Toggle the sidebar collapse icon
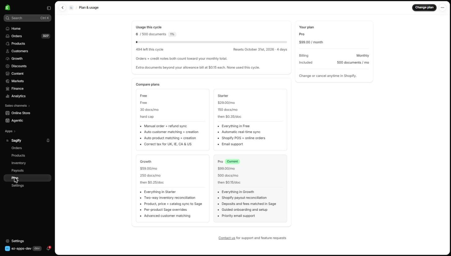 pos(49,8)
